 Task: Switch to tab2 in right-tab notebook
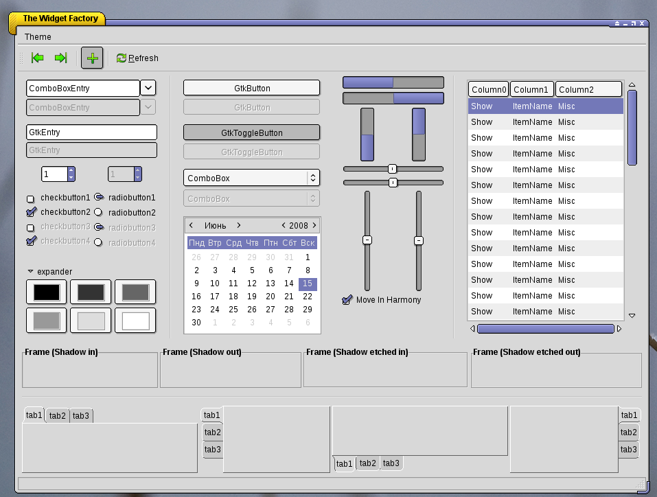[x=628, y=432]
